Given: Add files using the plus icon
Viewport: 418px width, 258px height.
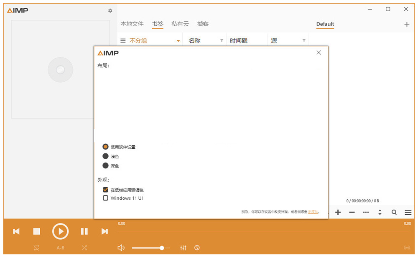Looking at the screenshot, I should (x=338, y=212).
